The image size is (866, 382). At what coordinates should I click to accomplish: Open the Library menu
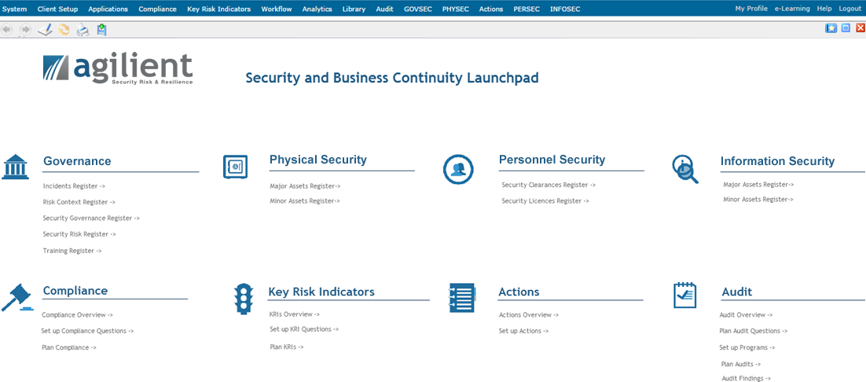click(354, 9)
